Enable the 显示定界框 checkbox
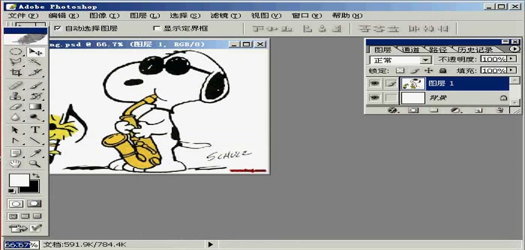This screenshot has width=525, height=250. click(156, 29)
